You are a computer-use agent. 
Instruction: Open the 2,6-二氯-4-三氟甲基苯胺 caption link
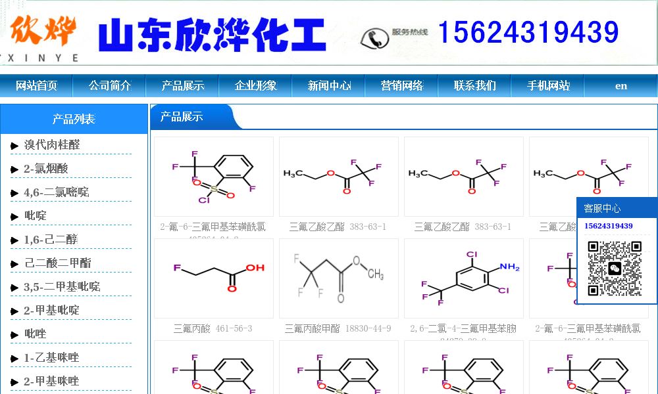(463, 329)
